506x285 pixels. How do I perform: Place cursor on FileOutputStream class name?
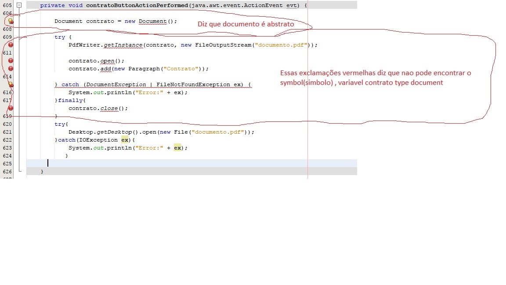point(223,45)
